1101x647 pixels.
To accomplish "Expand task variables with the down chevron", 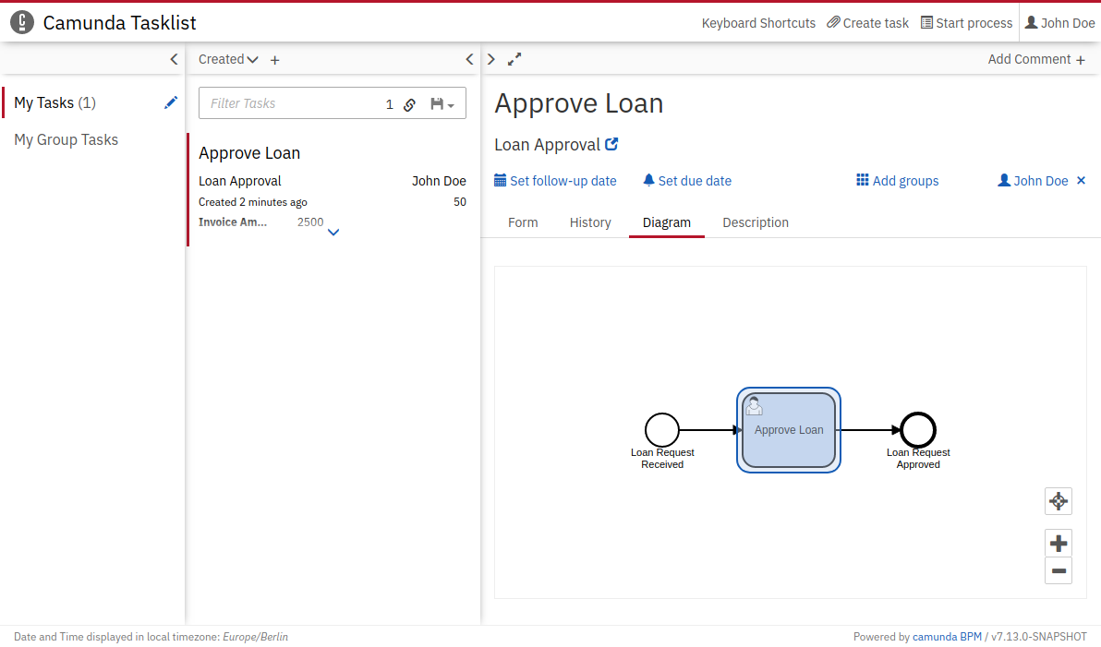I will click(333, 232).
